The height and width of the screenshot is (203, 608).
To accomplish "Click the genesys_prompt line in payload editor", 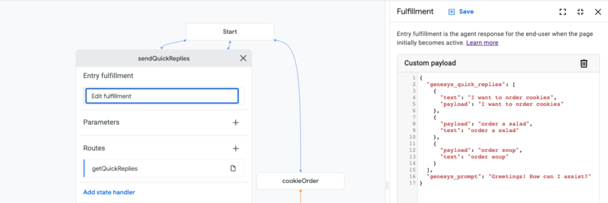I will coord(508,176).
